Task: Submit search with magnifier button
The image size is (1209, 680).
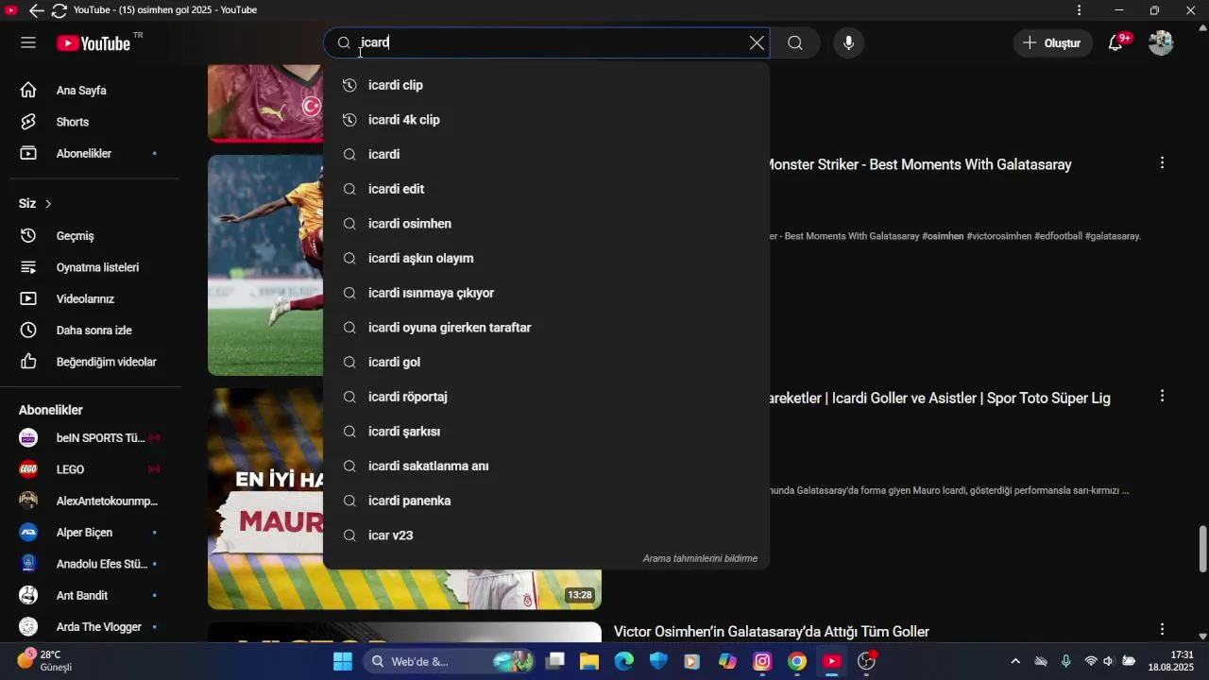Action: pos(795,42)
